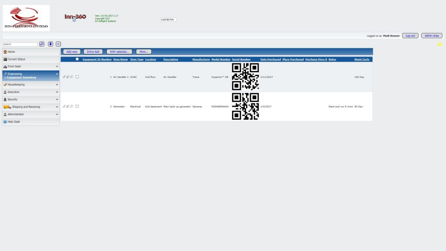Sort by Equipment ID Number column
The height and width of the screenshot is (251, 446).
(x=97, y=59)
